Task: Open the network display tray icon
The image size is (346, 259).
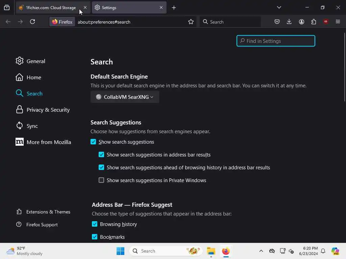Action: (x=282, y=251)
